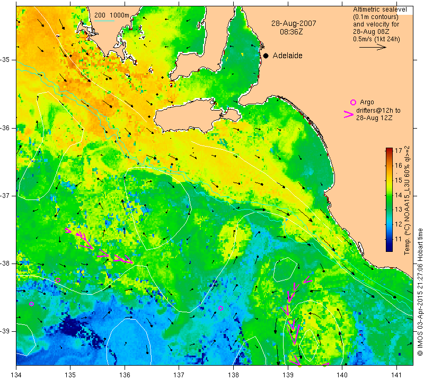Click the -36 latitude axis label
424x381 pixels.
(5, 128)
